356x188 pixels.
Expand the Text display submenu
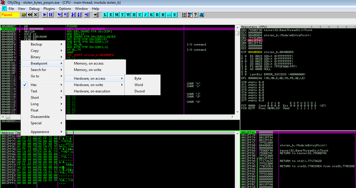pos(43,91)
